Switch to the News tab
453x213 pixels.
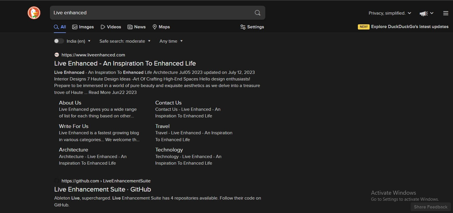[137, 27]
